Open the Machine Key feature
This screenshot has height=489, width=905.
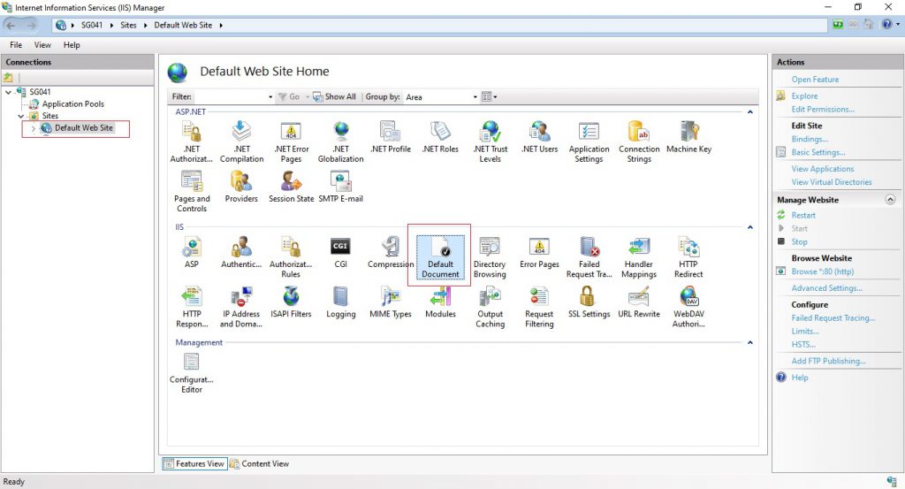pos(688,137)
